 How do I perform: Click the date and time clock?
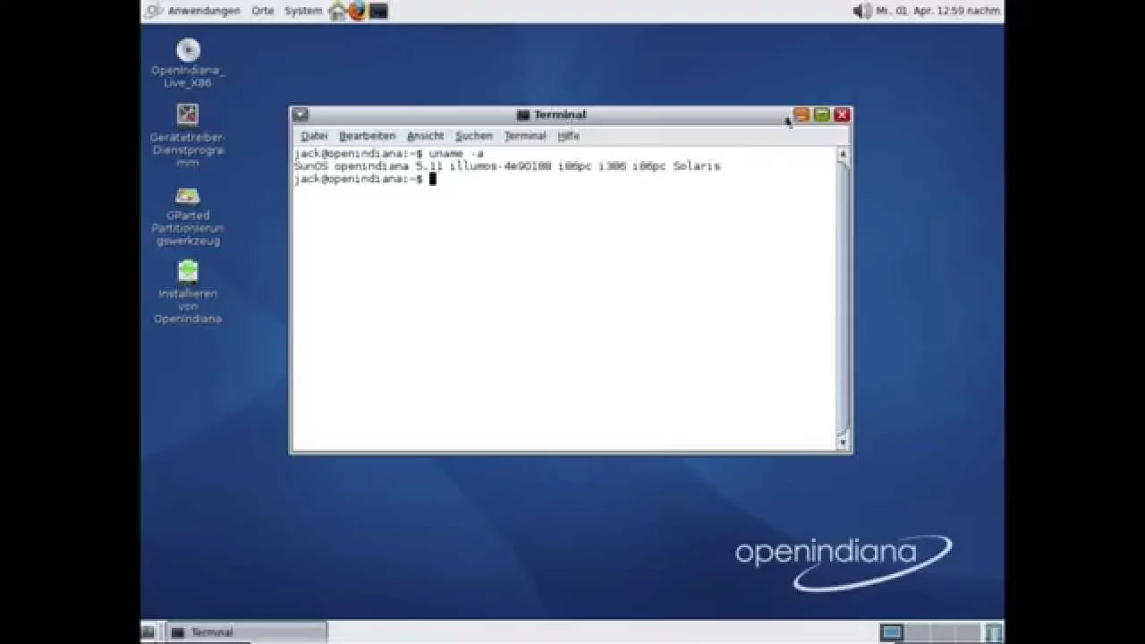937,11
